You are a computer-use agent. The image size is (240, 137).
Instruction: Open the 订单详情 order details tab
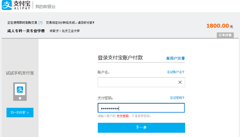point(225,35)
